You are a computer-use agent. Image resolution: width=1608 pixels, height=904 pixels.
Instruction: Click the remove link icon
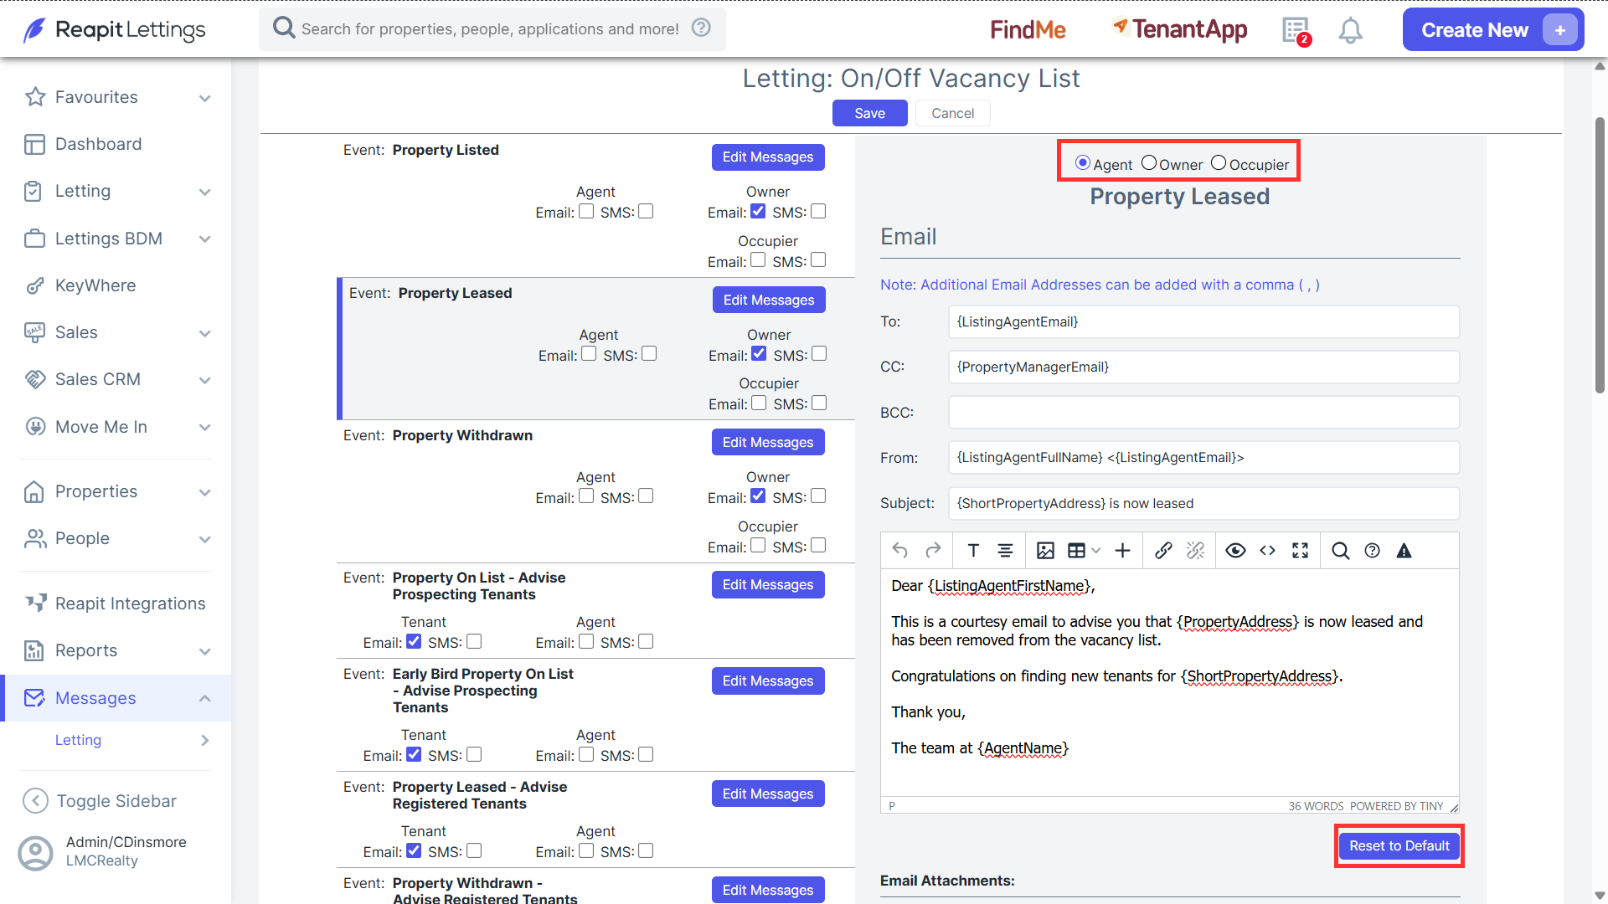click(1195, 551)
